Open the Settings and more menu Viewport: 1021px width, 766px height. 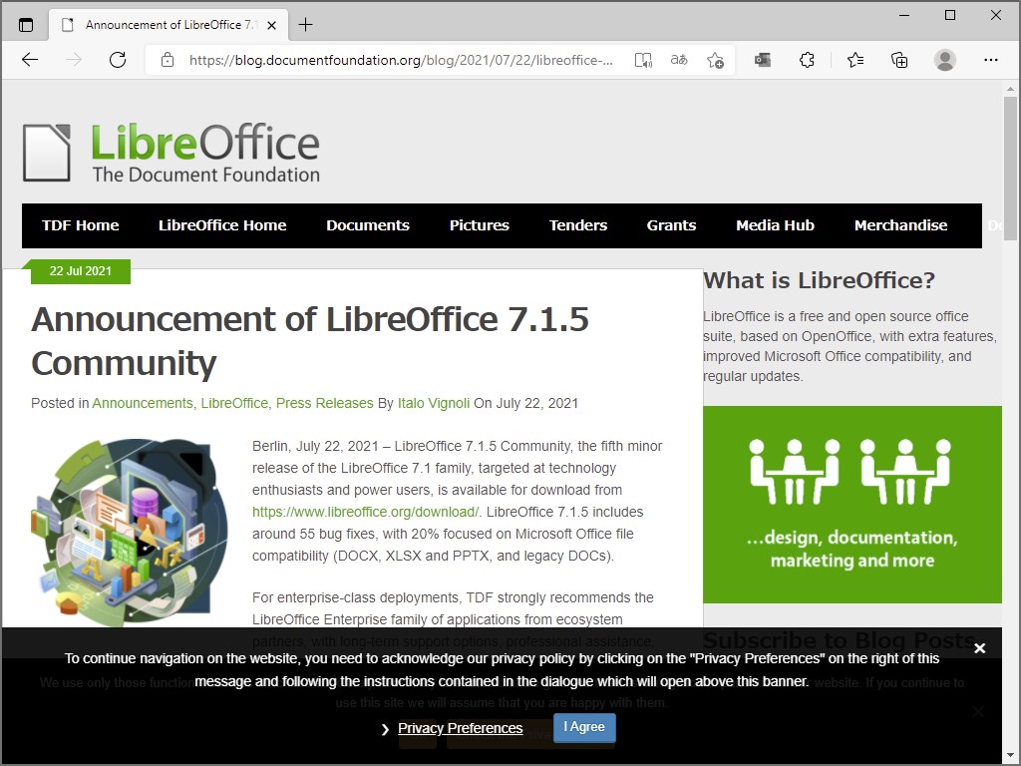(x=992, y=60)
